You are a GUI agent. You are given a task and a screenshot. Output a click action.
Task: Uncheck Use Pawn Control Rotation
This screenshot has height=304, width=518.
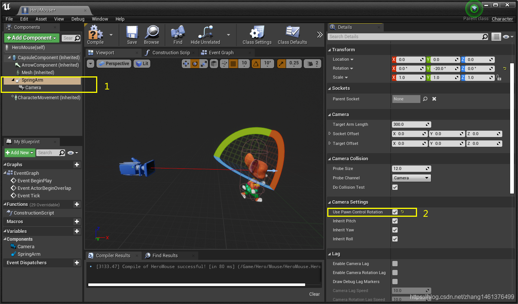click(395, 212)
